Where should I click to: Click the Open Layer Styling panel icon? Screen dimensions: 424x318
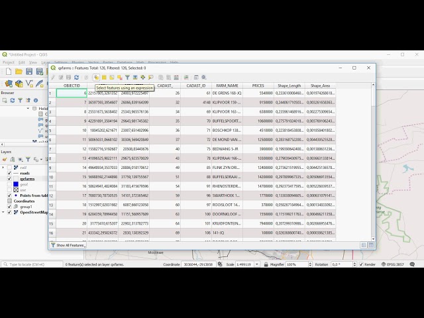coord(5,159)
